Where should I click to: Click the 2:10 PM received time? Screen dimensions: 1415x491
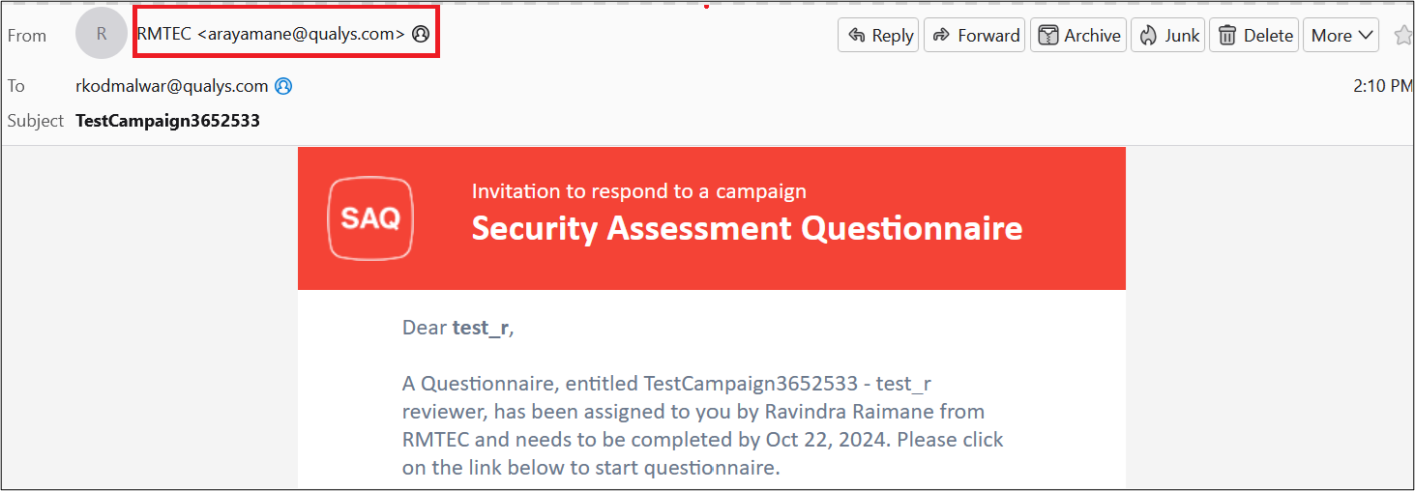point(1383,86)
